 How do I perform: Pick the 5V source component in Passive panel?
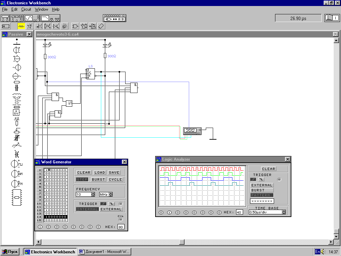(x=16, y=113)
